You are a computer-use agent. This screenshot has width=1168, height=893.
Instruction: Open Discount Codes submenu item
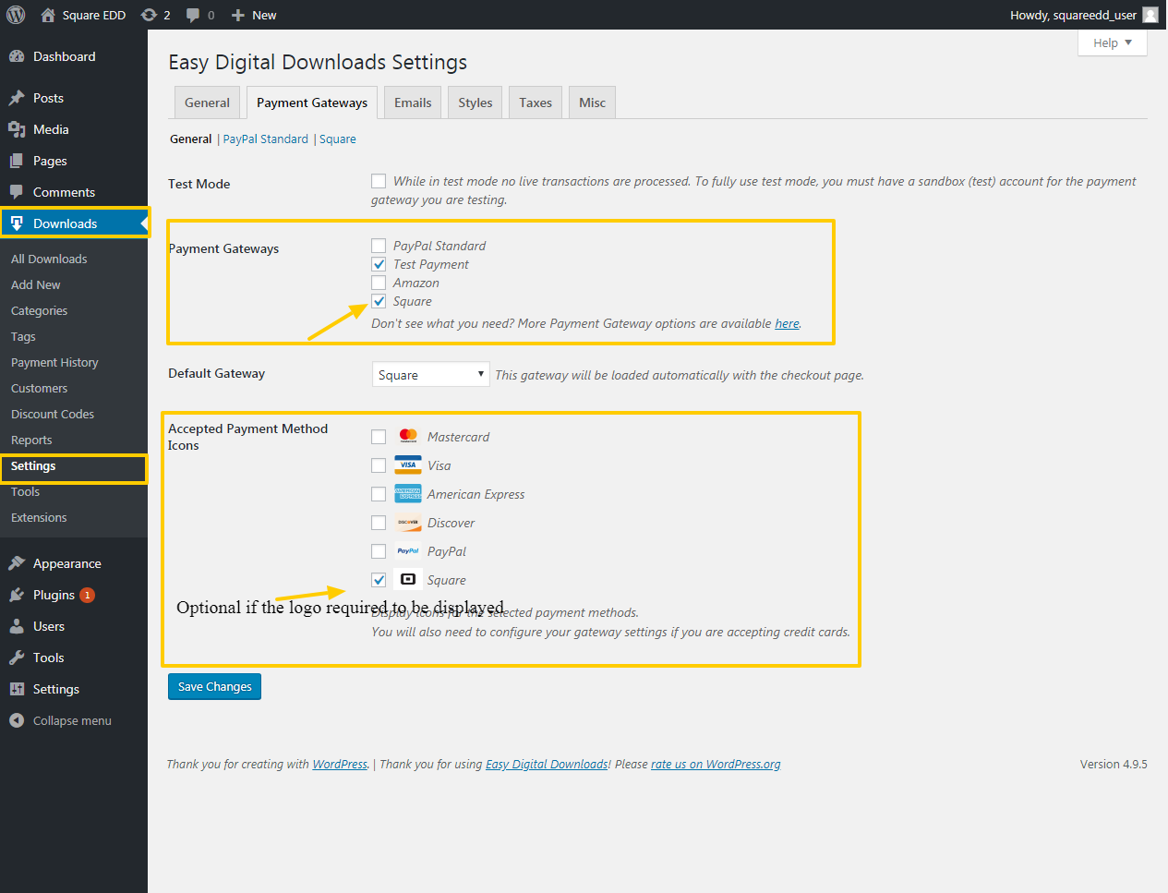[53, 414]
